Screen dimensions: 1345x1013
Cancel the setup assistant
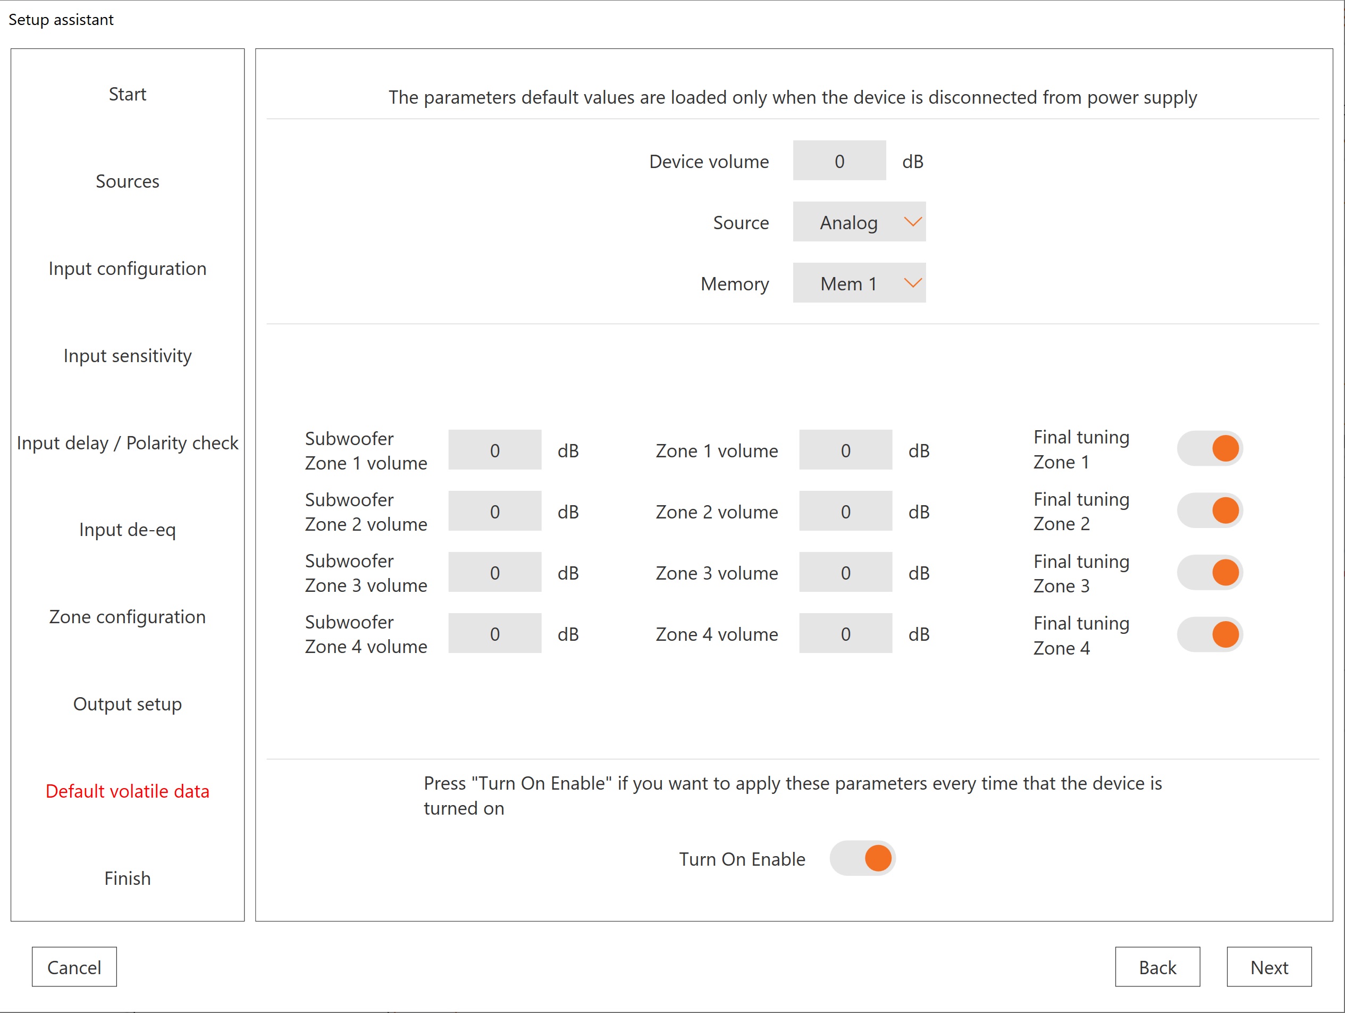[74, 967]
